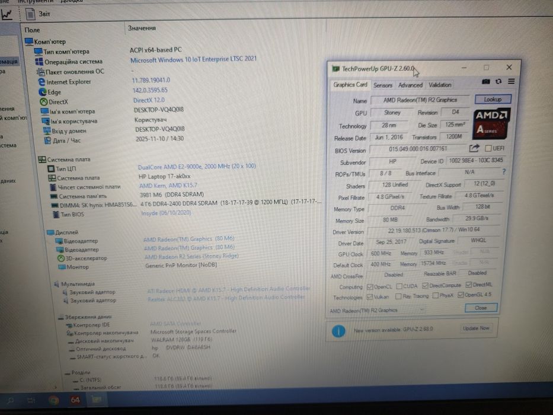
Task: Click the Системна плата section icon
Action: [x=42, y=159]
